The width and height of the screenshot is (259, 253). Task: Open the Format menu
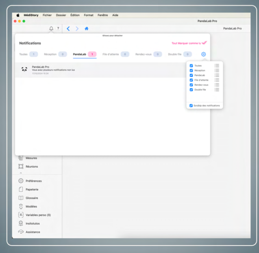tap(89, 15)
